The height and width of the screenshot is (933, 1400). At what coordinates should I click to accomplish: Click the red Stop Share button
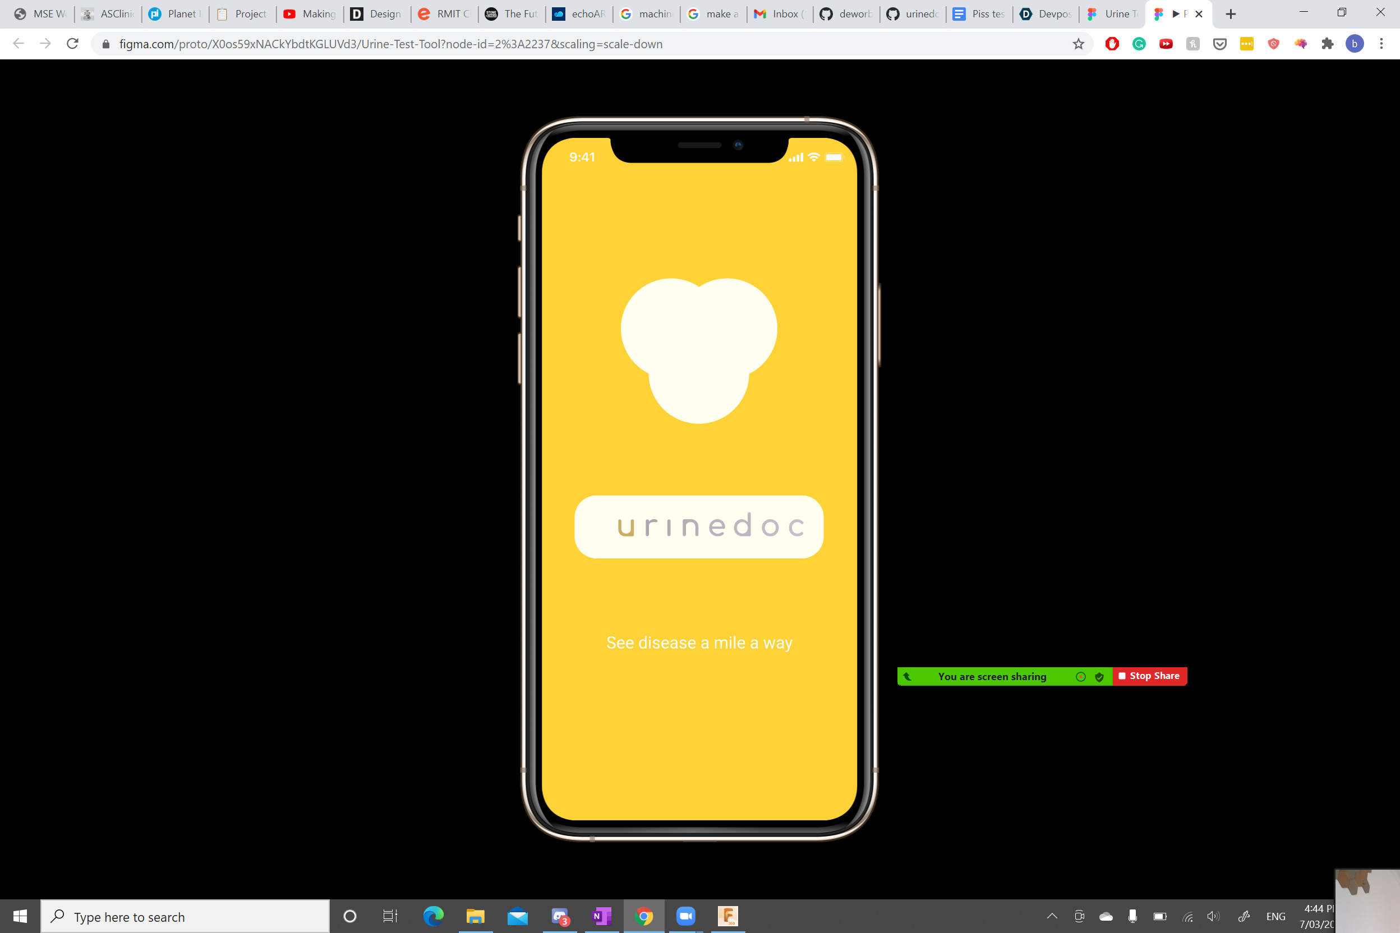(x=1149, y=676)
